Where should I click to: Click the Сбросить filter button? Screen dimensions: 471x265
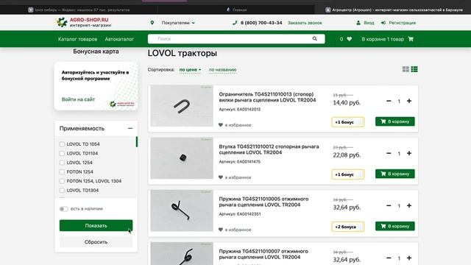click(x=96, y=242)
